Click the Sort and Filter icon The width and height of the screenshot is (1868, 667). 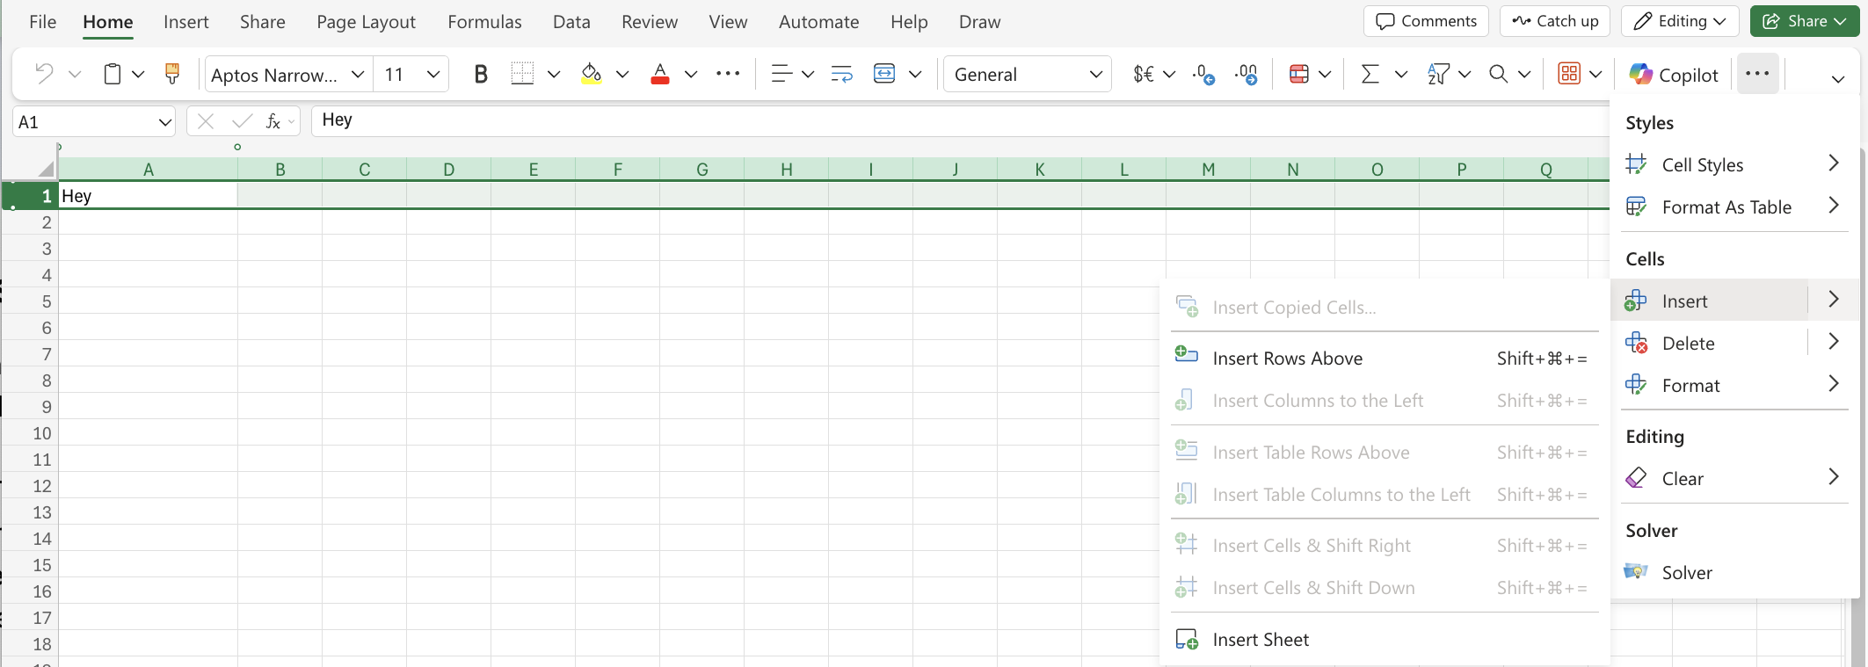point(1438,74)
